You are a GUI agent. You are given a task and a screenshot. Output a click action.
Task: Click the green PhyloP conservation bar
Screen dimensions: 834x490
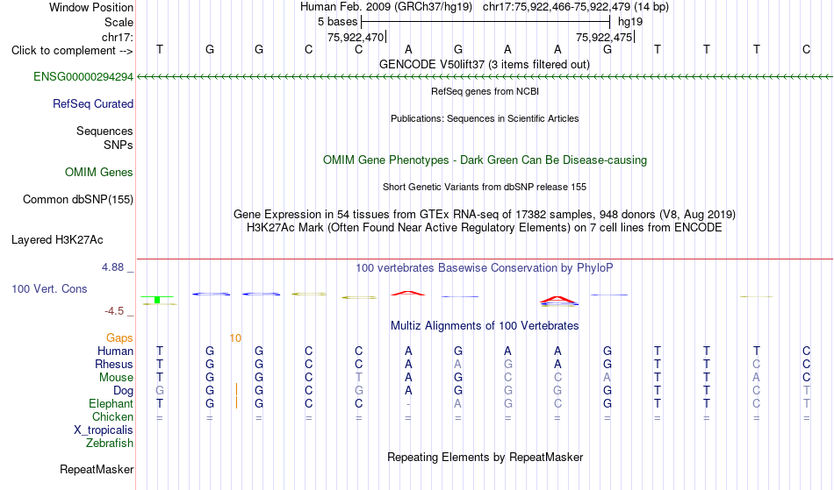pos(157,300)
